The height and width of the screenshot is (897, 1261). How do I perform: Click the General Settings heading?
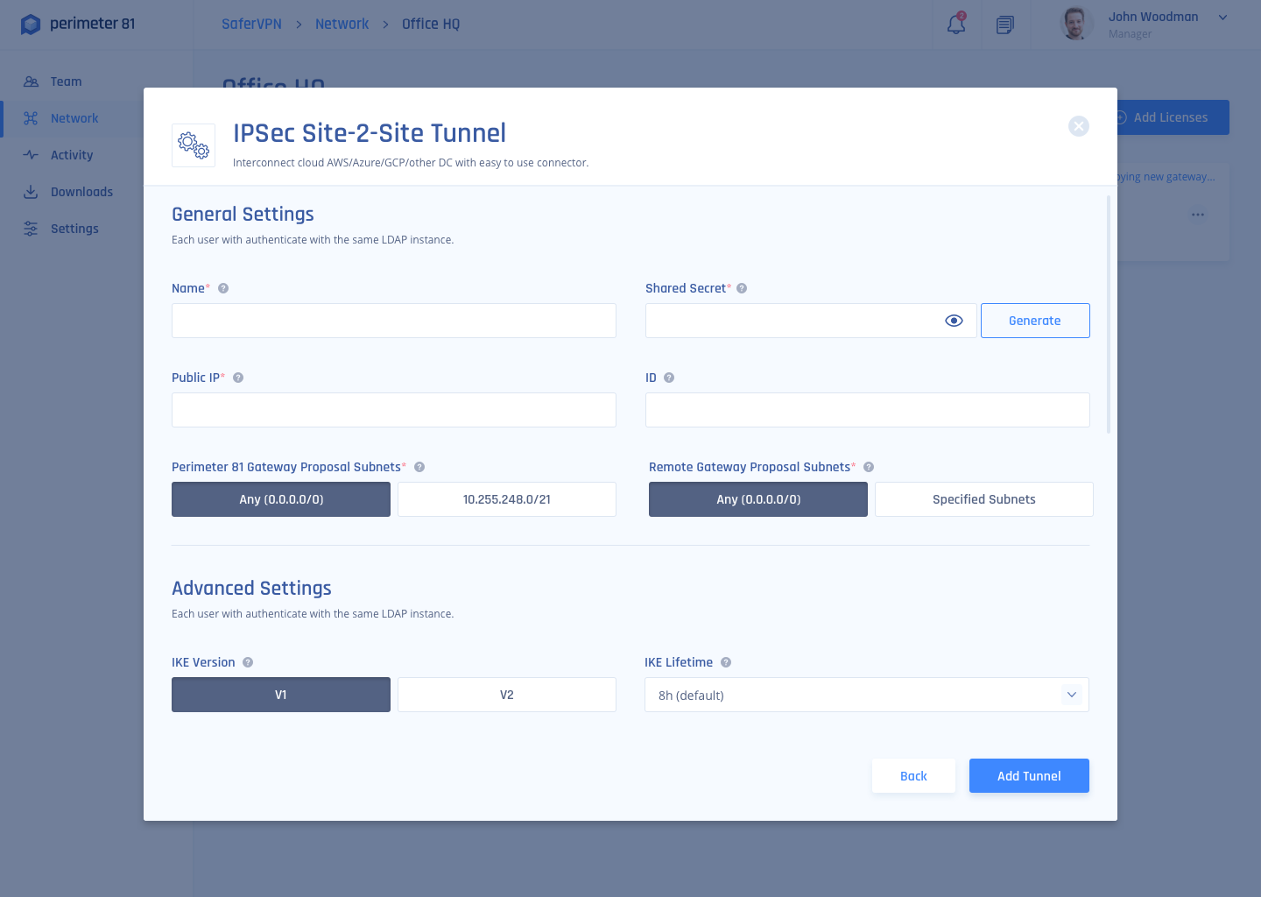(x=243, y=215)
